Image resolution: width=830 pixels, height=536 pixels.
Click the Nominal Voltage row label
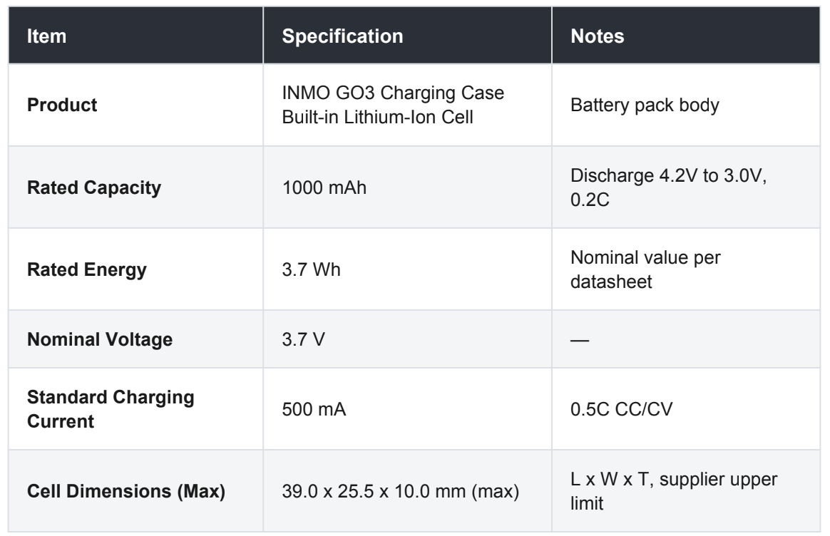(x=100, y=339)
